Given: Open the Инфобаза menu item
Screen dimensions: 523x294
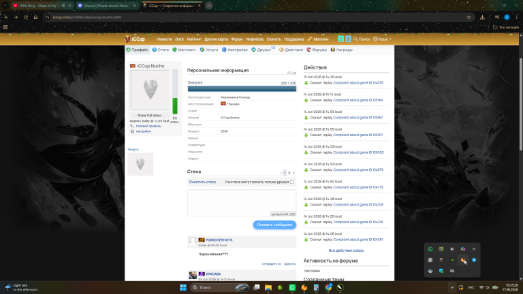Looking at the screenshot, I should click(x=255, y=39).
